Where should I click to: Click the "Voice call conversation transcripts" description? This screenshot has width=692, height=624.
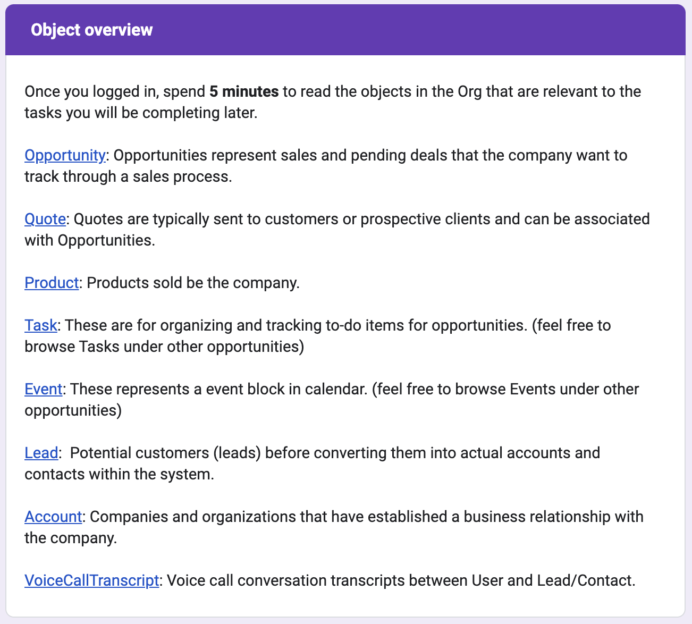[307, 580]
